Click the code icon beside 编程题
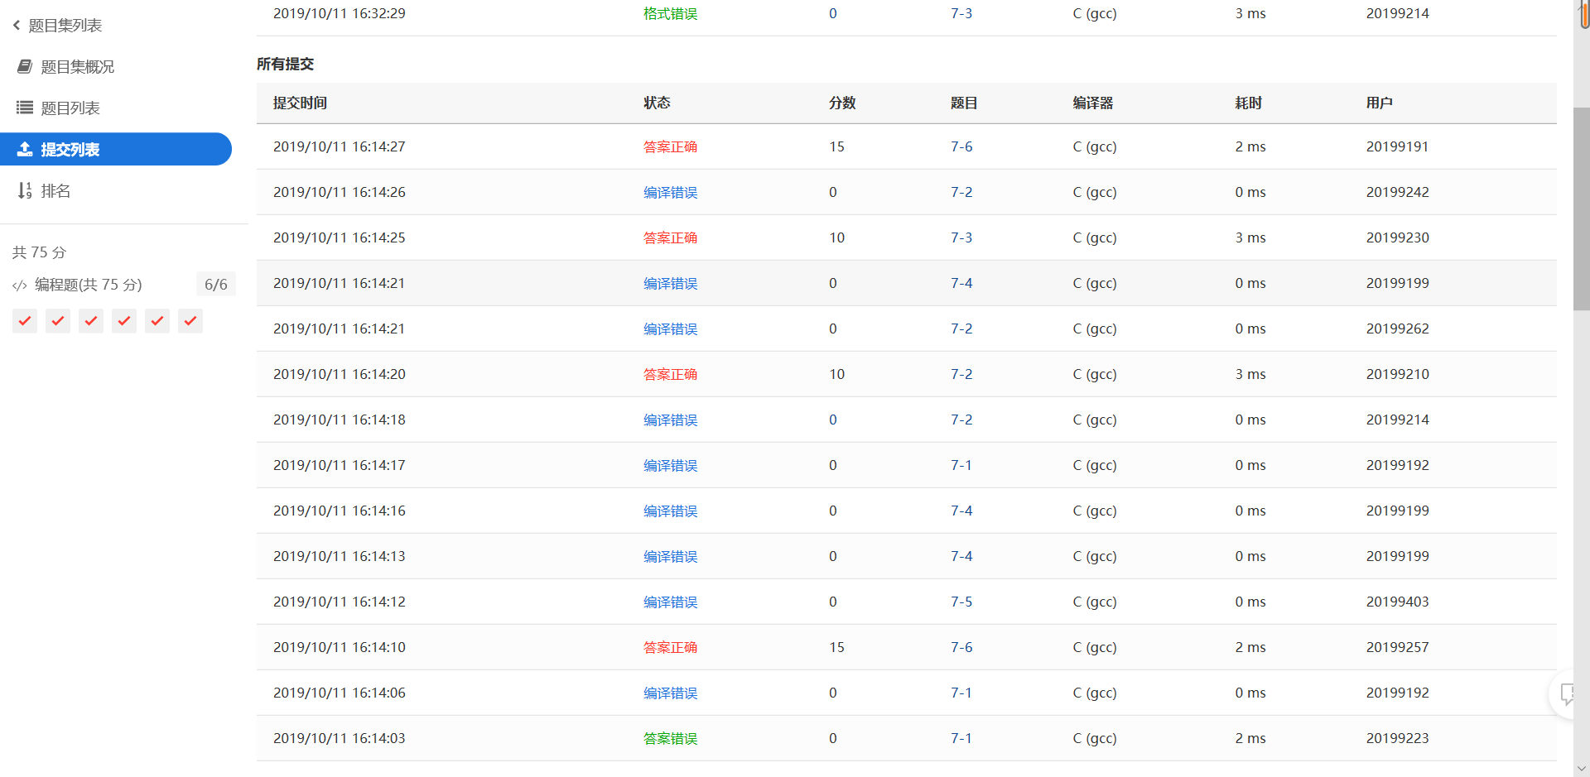Image resolution: width=1590 pixels, height=777 pixels. 20,285
